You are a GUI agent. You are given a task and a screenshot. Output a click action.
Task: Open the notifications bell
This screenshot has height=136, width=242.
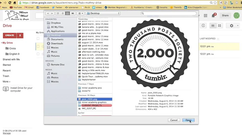pos(213,15)
